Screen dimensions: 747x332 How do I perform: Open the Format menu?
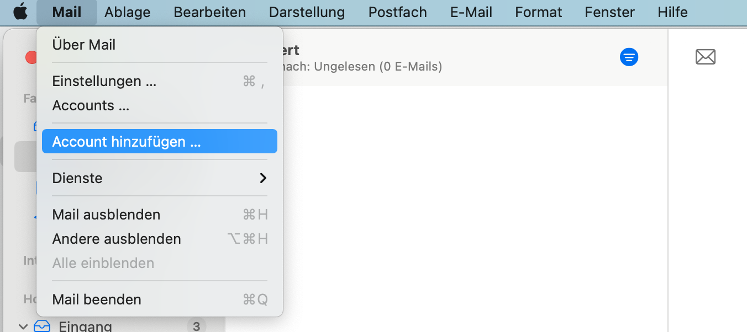[538, 12]
